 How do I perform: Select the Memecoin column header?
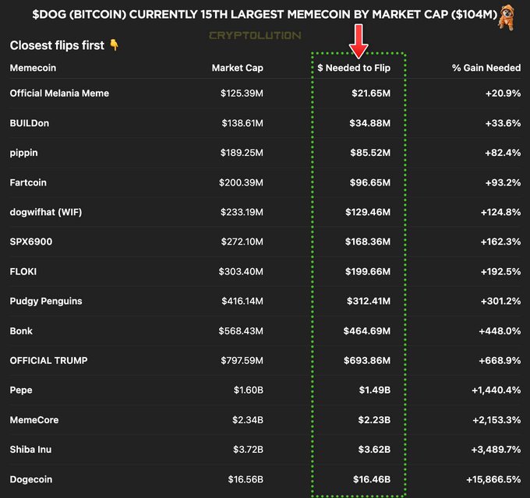33,68
